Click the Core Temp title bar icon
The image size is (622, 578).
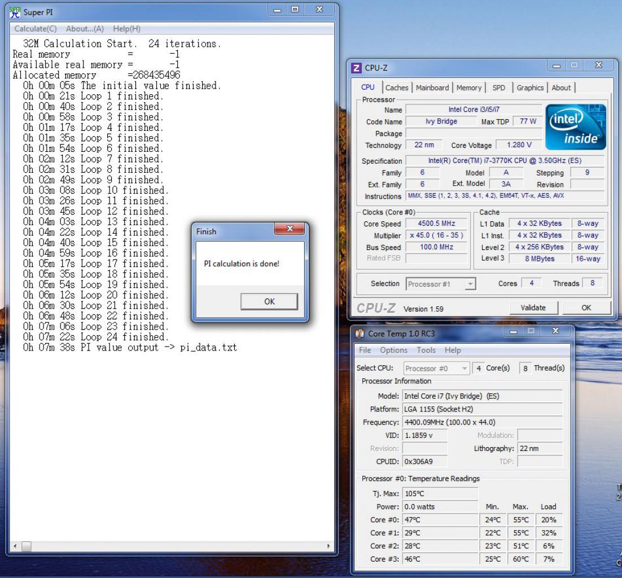tap(360, 334)
